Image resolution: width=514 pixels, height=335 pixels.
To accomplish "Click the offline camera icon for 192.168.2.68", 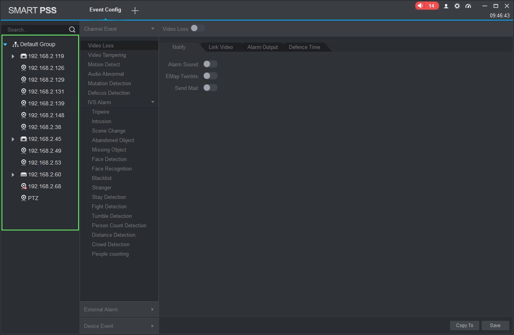I will (x=24, y=186).
